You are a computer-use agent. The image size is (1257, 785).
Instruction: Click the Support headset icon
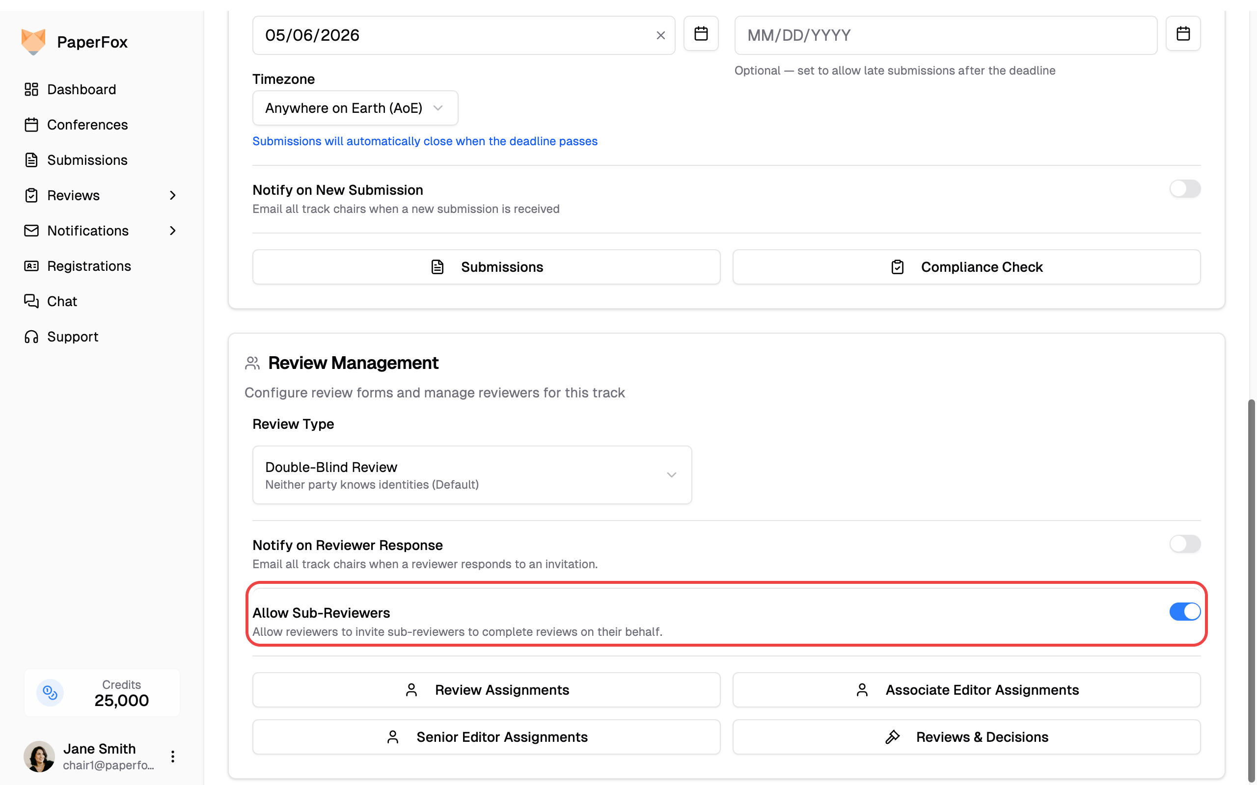coord(31,337)
